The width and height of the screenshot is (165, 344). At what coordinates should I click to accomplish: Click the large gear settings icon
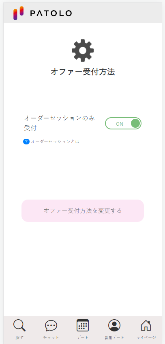83,50
